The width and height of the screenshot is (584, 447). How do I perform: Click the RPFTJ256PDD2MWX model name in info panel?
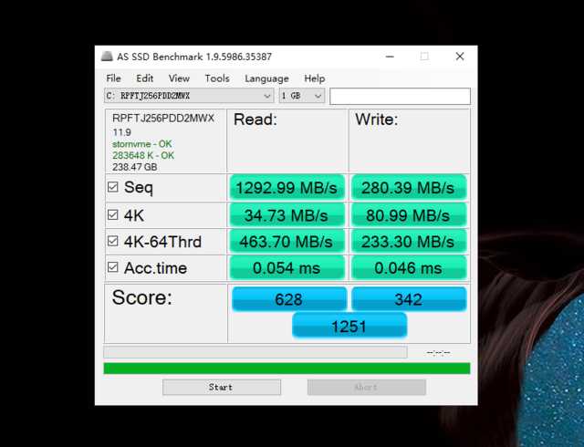(163, 118)
